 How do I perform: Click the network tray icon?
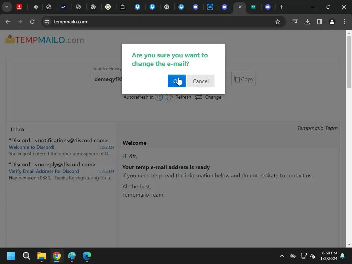pos(304,256)
